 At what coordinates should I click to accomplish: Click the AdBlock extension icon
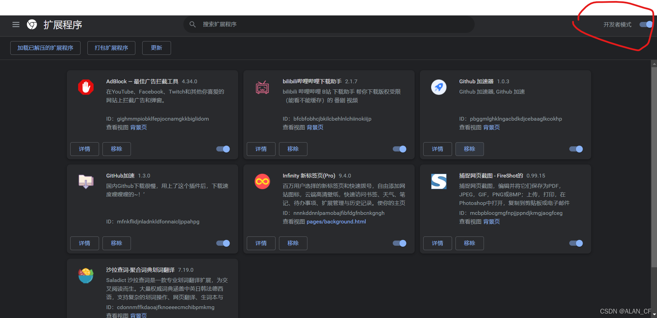tap(86, 87)
